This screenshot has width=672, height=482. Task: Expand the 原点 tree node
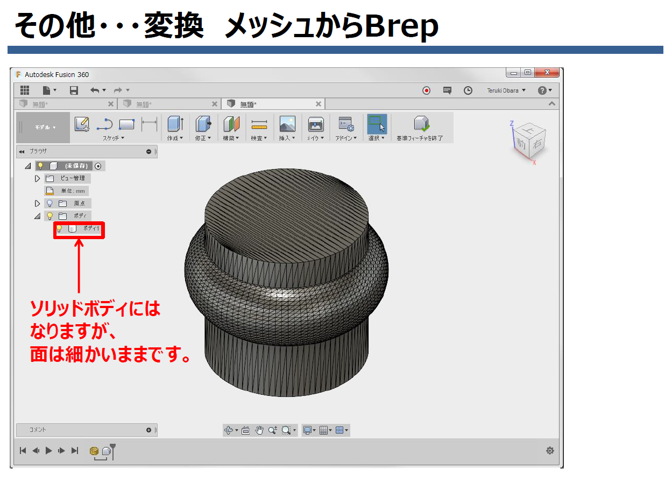(x=37, y=204)
